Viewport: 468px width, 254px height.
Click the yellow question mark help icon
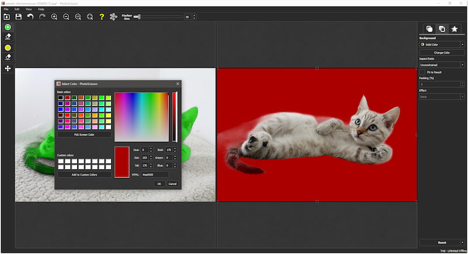101,17
